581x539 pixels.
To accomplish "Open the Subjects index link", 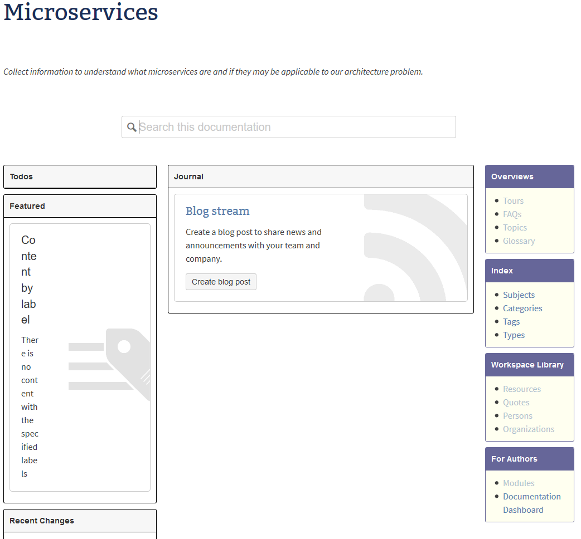I will (x=519, y=295).
